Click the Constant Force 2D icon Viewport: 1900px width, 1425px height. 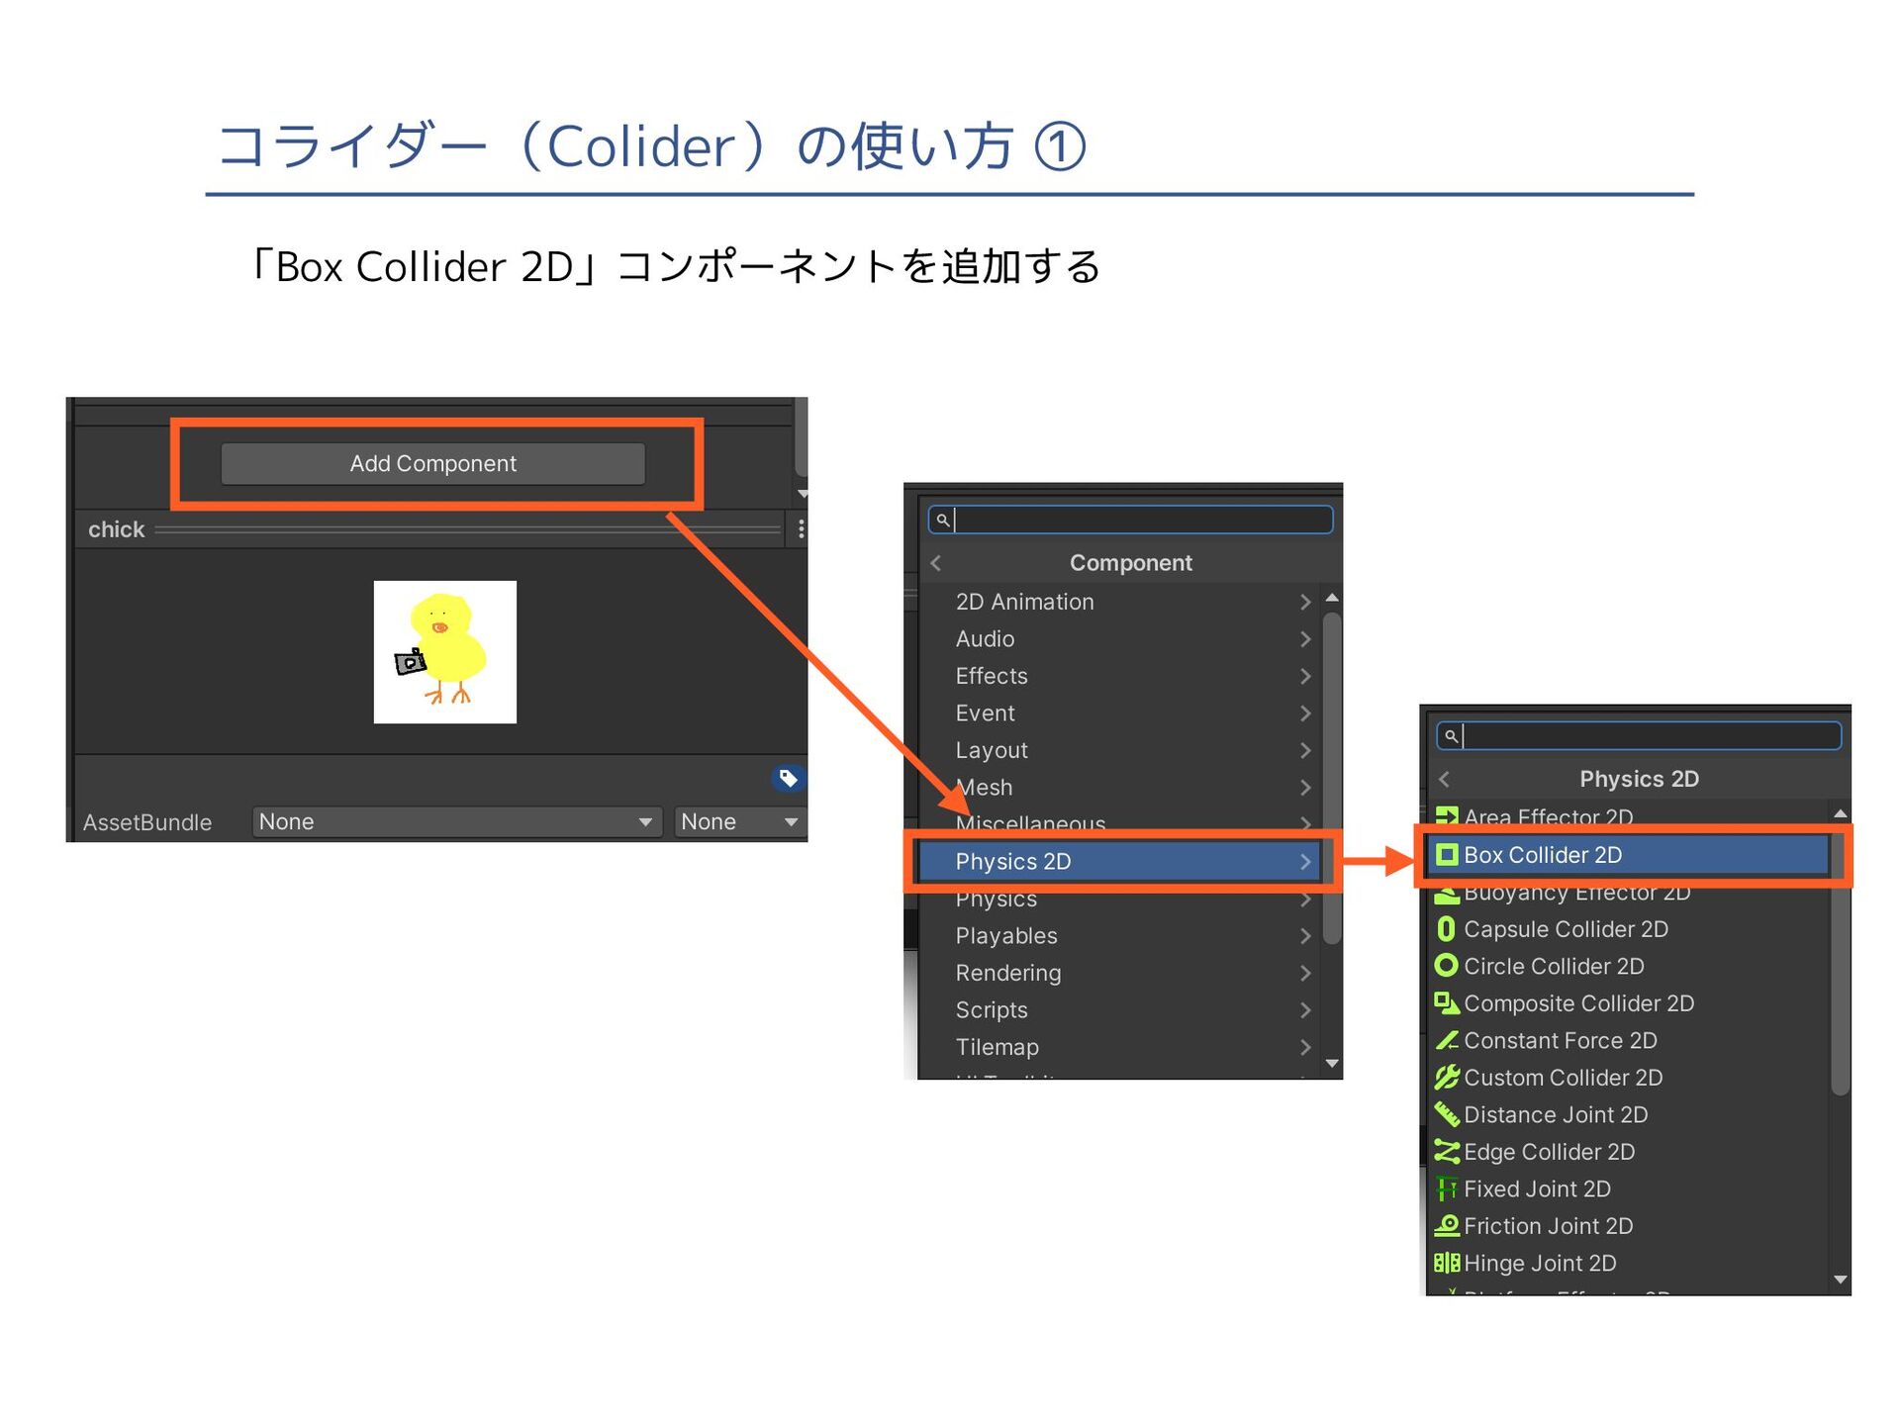pyautogui.click(x=1446, y=1041)
